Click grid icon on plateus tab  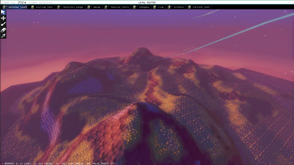click(169, 7)
